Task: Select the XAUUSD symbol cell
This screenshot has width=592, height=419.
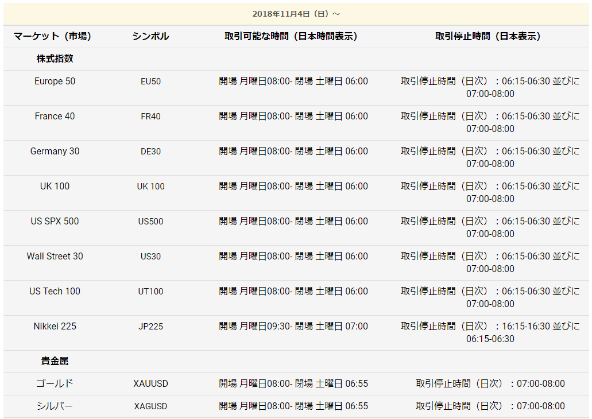Action: click(150, 384)
